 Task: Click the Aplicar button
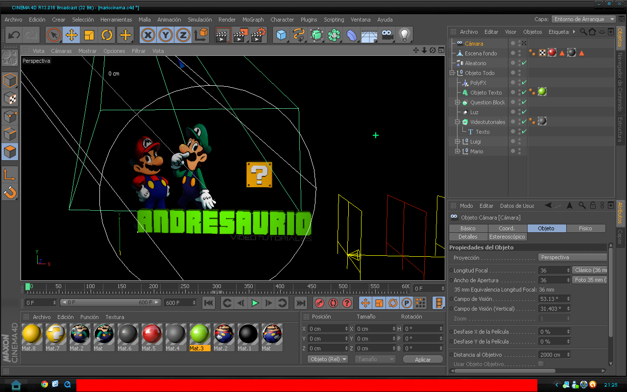point(423,359)
